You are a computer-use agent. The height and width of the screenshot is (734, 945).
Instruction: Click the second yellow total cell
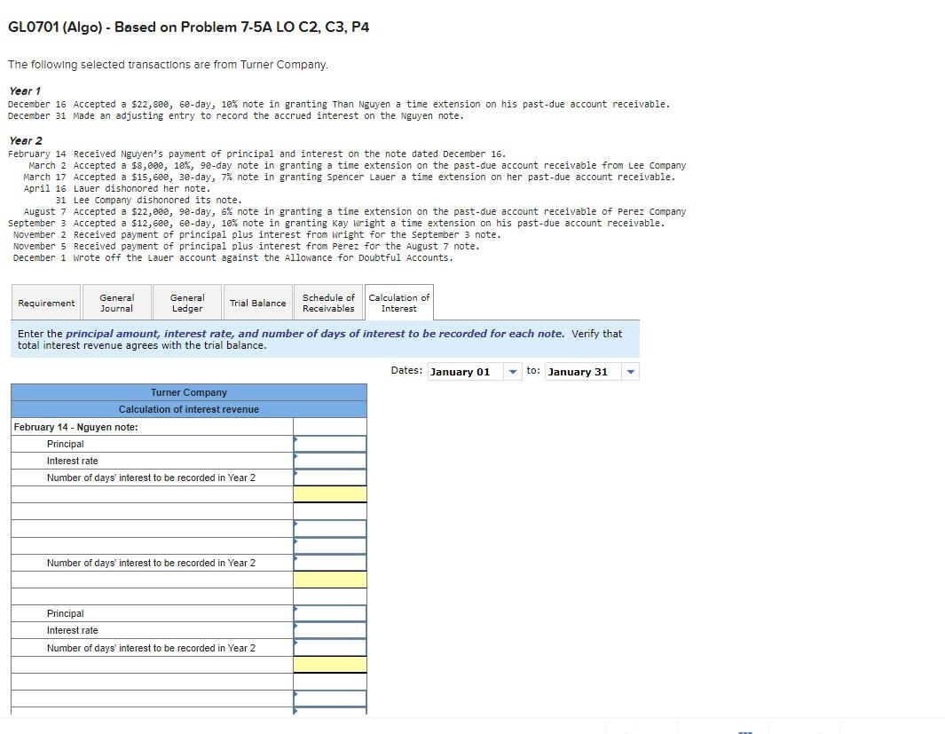click(330, 580)
